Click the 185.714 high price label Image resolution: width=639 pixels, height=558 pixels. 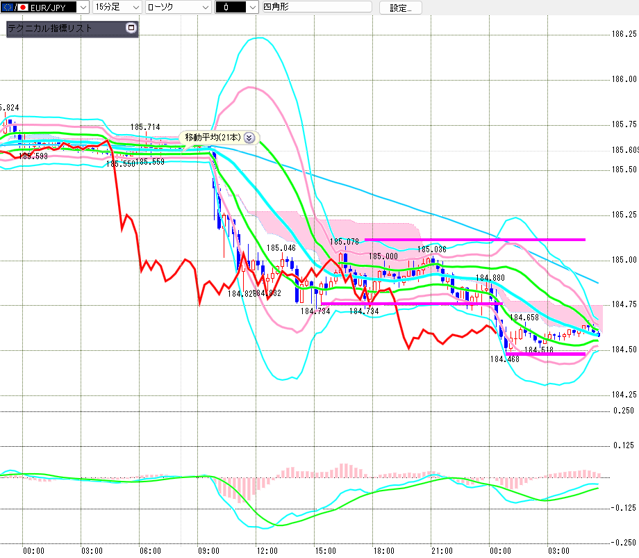[x=145, y=127]
